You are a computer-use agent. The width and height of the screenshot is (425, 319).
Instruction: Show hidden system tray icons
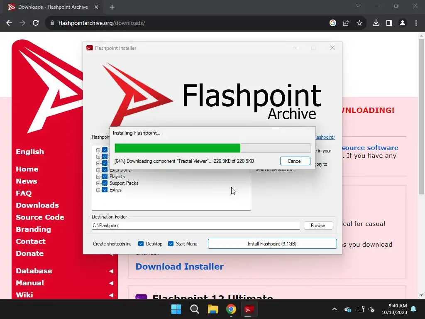coord(335,309)
